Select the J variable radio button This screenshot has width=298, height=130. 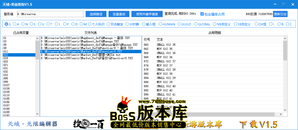(58, 24)
